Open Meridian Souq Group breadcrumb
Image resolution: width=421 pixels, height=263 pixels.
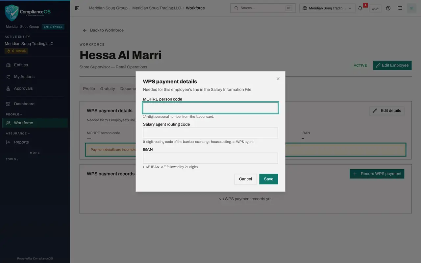(x=108, y=8)
